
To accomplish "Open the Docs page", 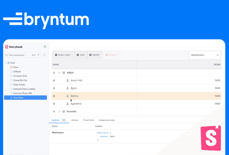I will [x=16, y=67].
